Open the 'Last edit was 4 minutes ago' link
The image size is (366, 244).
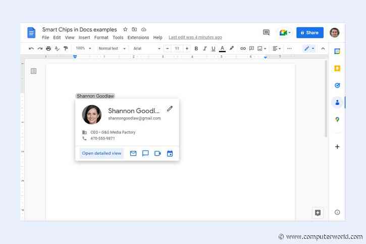pyautogui.click(x=195, y=37)
